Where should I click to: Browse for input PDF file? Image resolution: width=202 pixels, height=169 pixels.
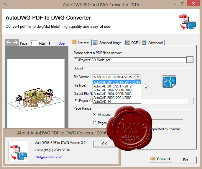click(x=190, y=60)
